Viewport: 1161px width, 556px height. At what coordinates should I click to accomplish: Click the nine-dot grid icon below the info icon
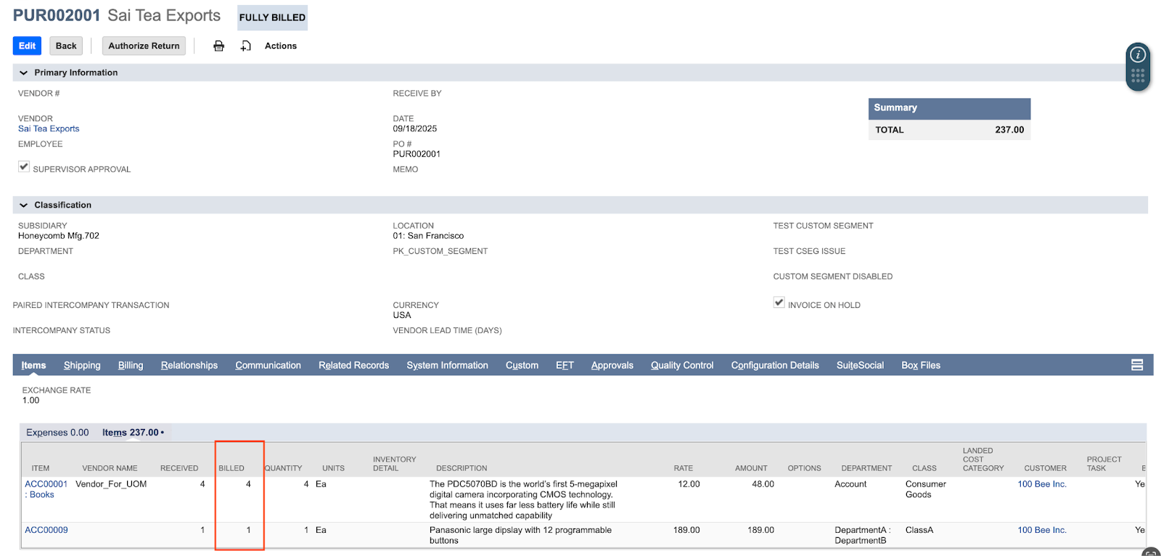(1138, 75)
